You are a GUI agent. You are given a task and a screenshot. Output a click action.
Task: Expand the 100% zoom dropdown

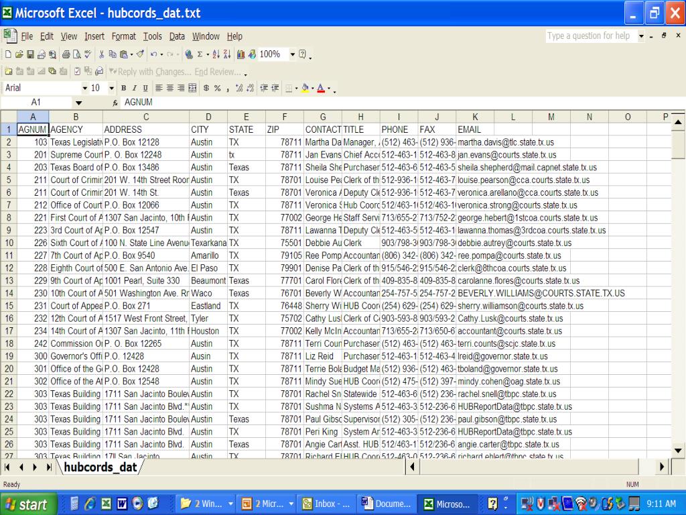point(292,54)
